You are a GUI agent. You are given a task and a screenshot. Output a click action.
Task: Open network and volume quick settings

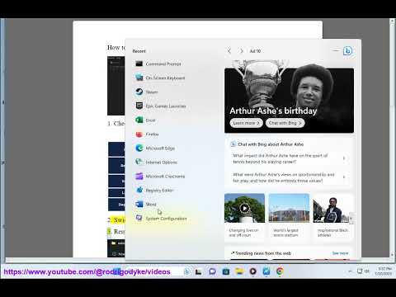tap(363, 271)
